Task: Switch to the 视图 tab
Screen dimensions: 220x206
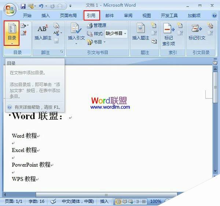Action: pos(147,15)
